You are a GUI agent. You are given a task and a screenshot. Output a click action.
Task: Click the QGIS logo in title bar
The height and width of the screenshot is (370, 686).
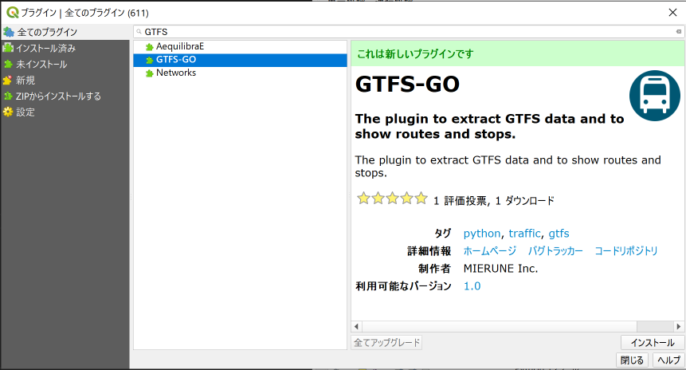(12, 12)
